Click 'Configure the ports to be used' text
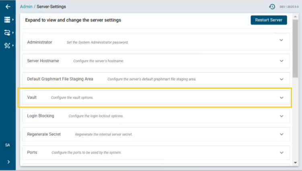The width and height of the screenshot is (302, 171). (86, 153)
